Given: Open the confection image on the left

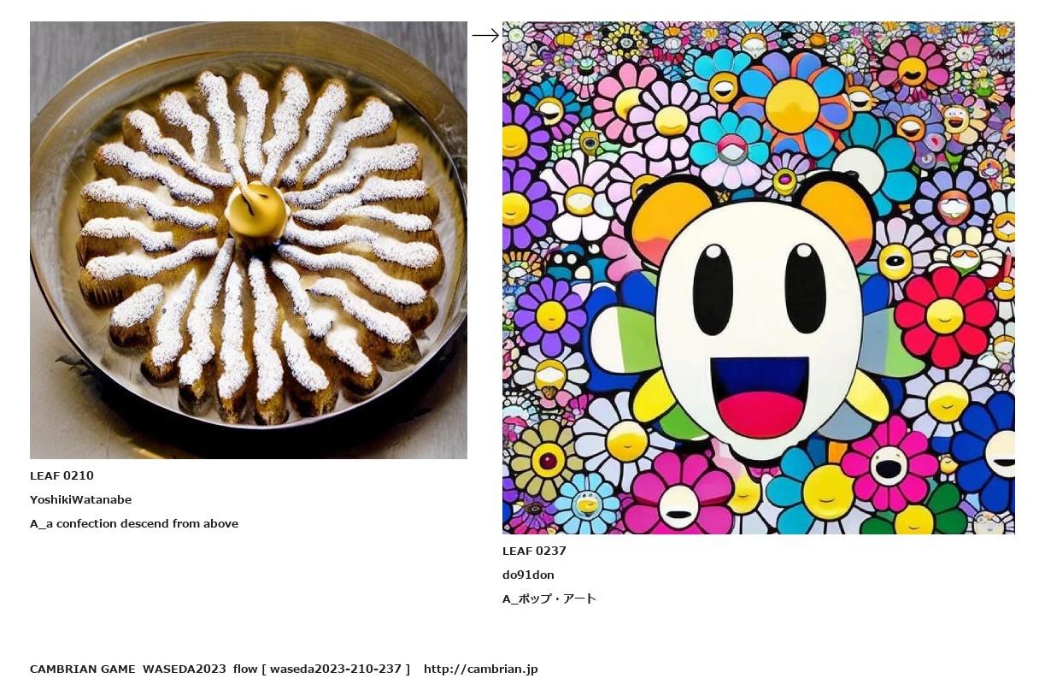Looking at the screenshot, I should click(249, 240).
